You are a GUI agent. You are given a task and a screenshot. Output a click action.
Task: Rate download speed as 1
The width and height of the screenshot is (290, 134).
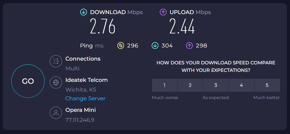tap(165, 85)
